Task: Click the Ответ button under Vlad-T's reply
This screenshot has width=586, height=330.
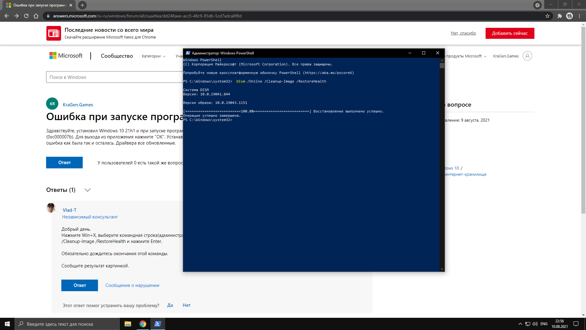Action: click(x=80, y=285)
